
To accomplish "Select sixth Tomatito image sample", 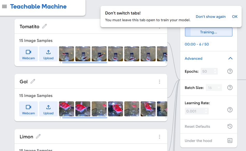I will [148, 54].
